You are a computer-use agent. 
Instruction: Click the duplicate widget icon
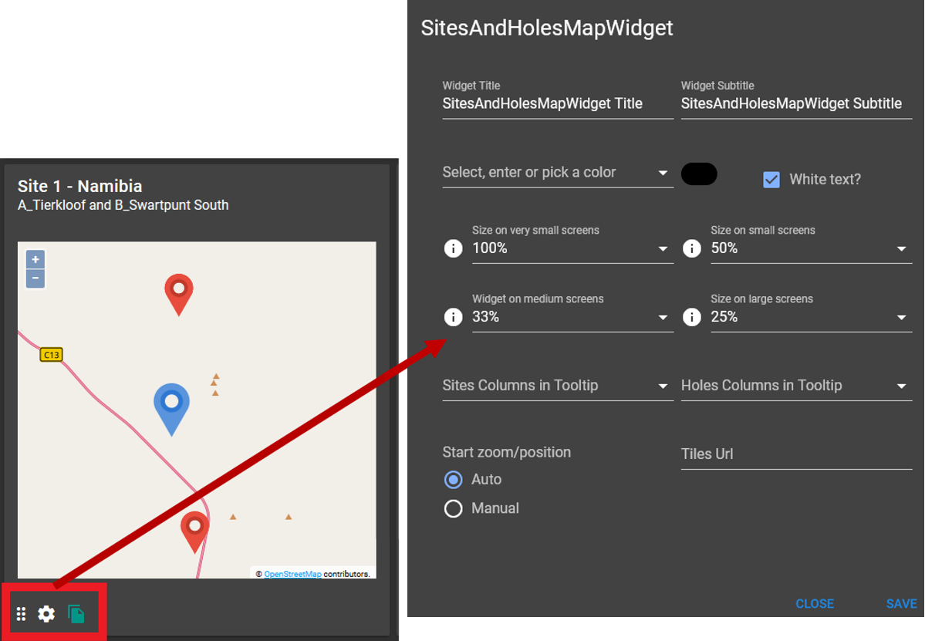coord(76,614)
